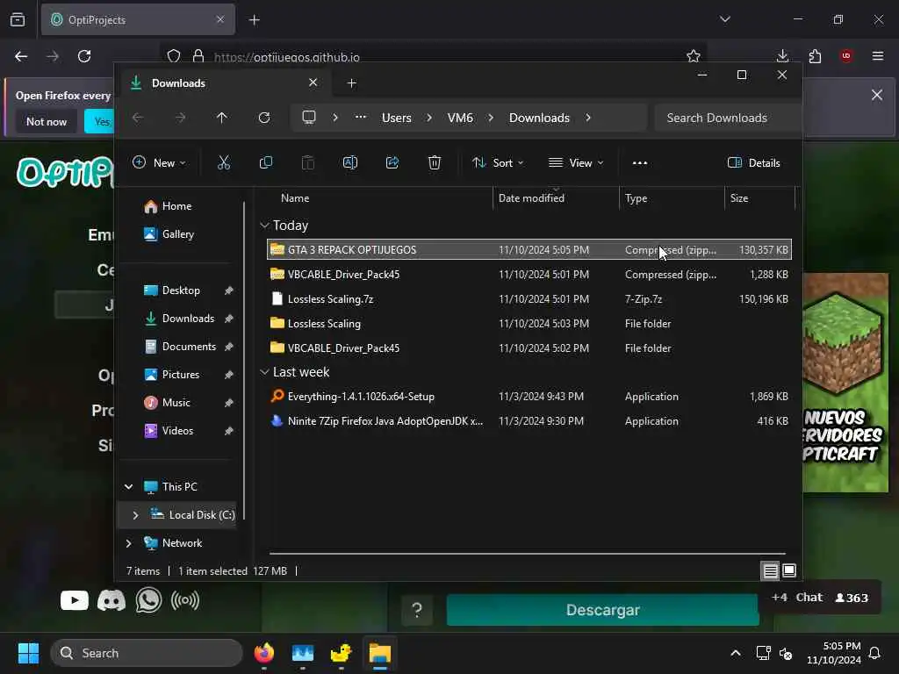Click the Explorer Forward navigation arrow
The height and width of the screenshot is (674, 899).
coord(180,118)
